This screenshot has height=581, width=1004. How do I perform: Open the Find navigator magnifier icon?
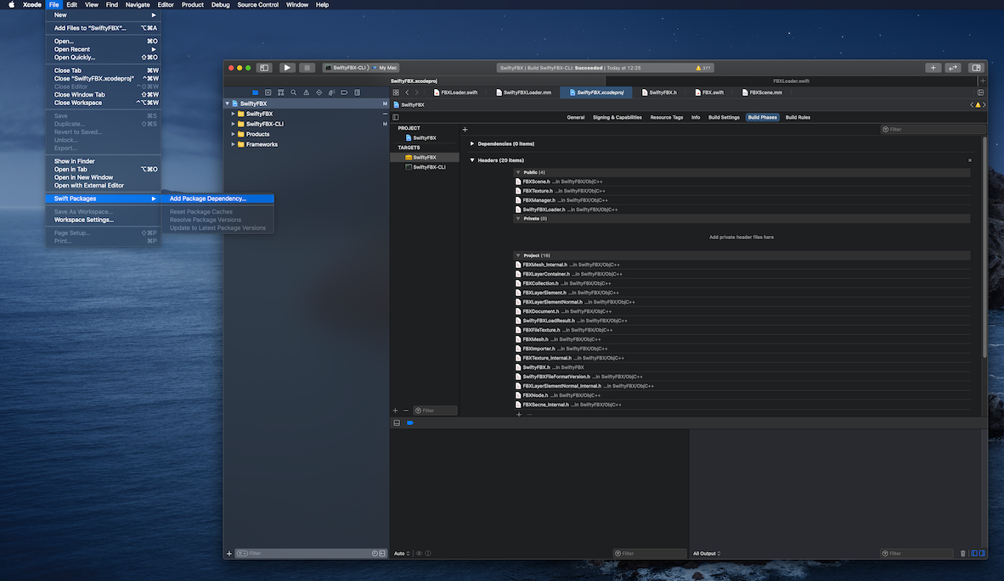293,92
